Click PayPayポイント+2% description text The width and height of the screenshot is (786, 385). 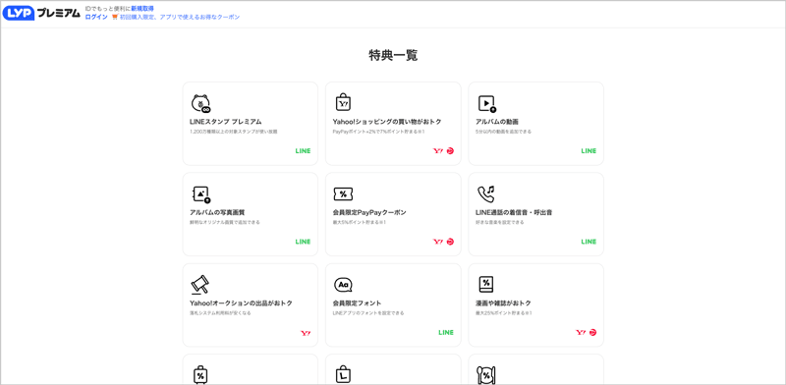379,132
